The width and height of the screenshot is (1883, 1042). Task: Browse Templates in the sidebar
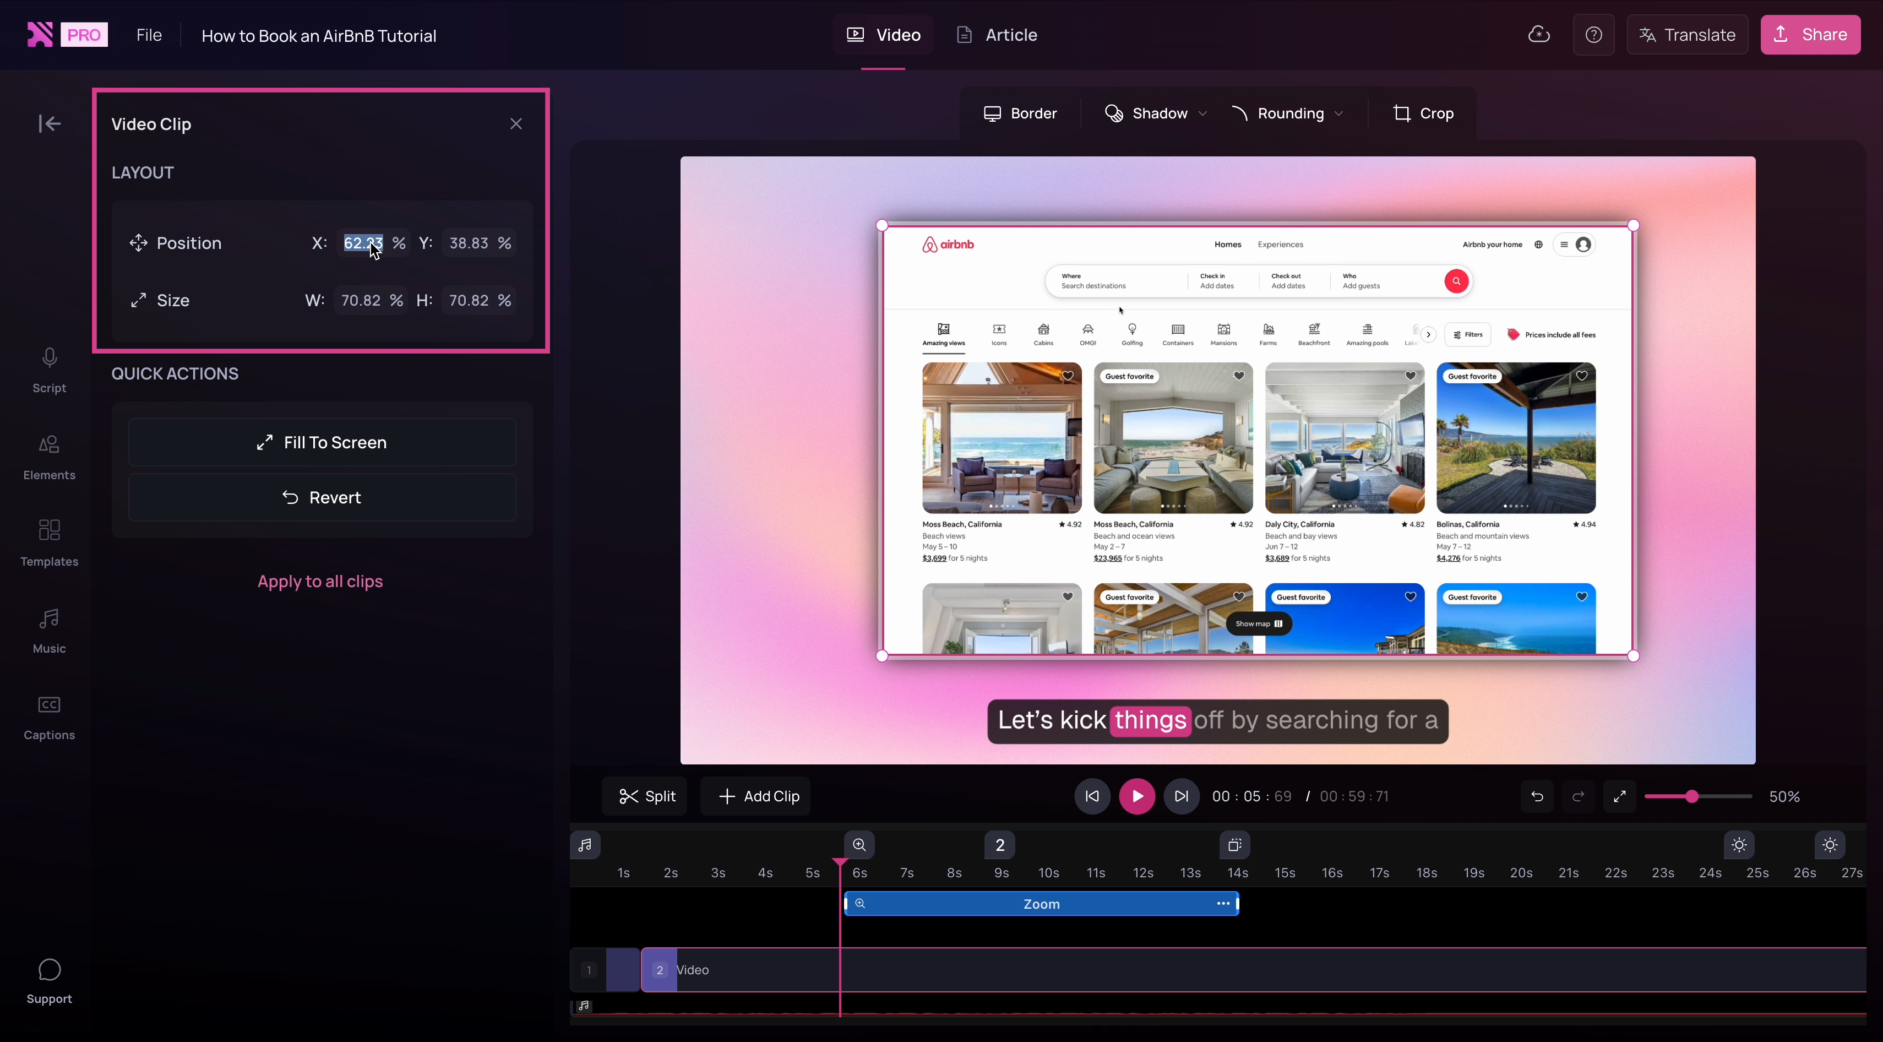pos(48,542)
